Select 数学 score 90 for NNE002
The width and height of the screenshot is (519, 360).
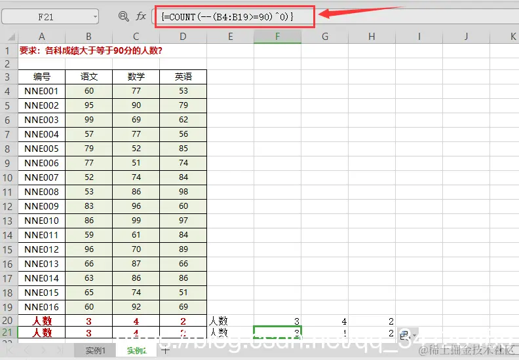point(136,105)
